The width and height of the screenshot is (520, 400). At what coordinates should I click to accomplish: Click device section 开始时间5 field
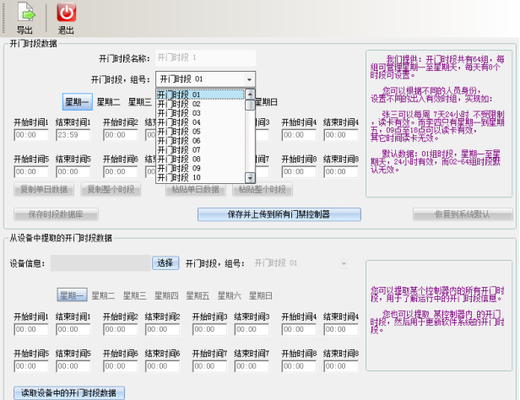coord(31,366)
